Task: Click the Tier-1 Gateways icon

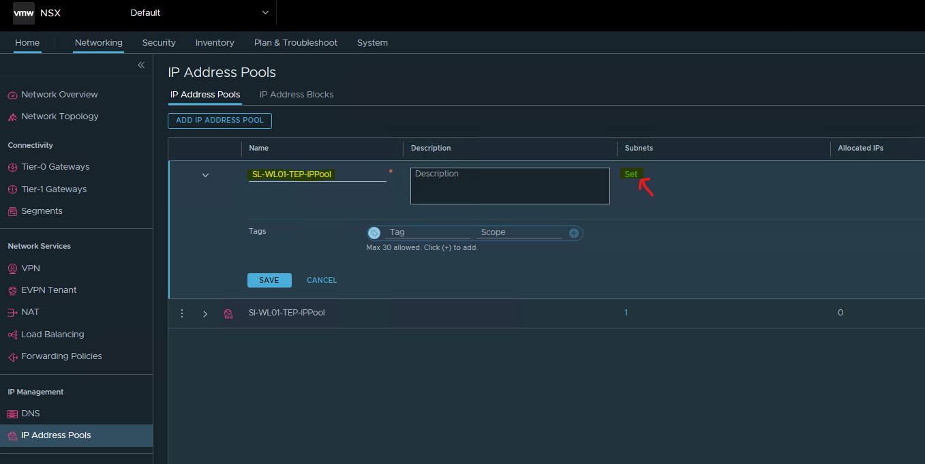Action: pyautogui.click(x=12, y=189)
